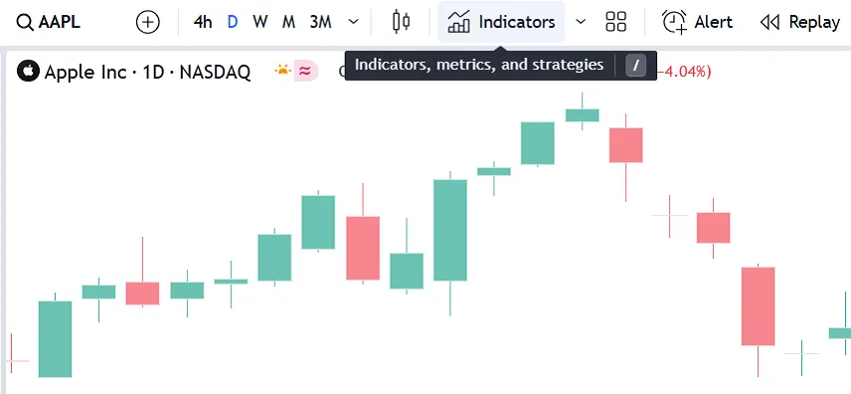The height and width of the screenshot is (394, 851).
Task: Start bar Replay mode
Action: 800,22
